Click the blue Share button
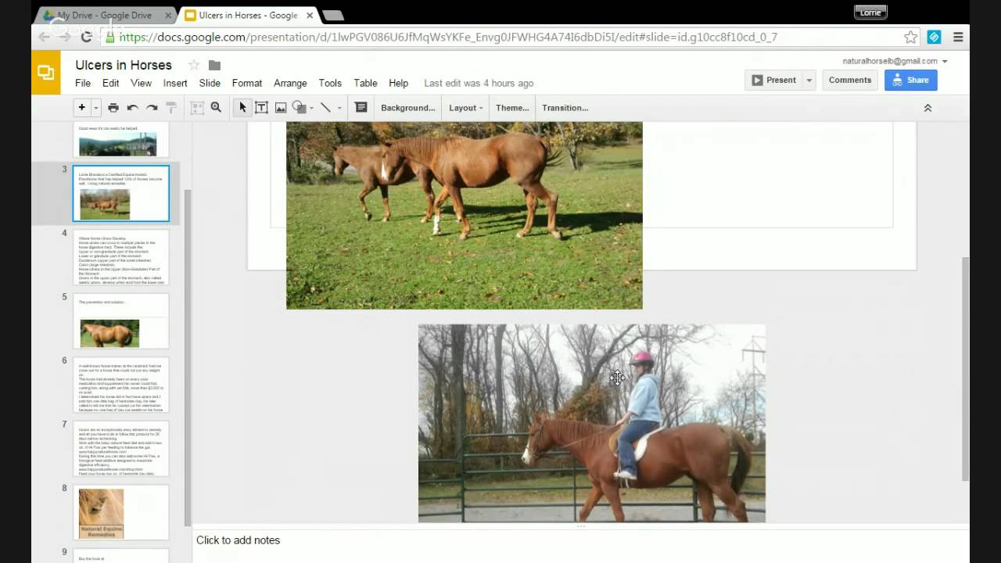Screen dimensions: 1001x563 [x=910, y=80]
